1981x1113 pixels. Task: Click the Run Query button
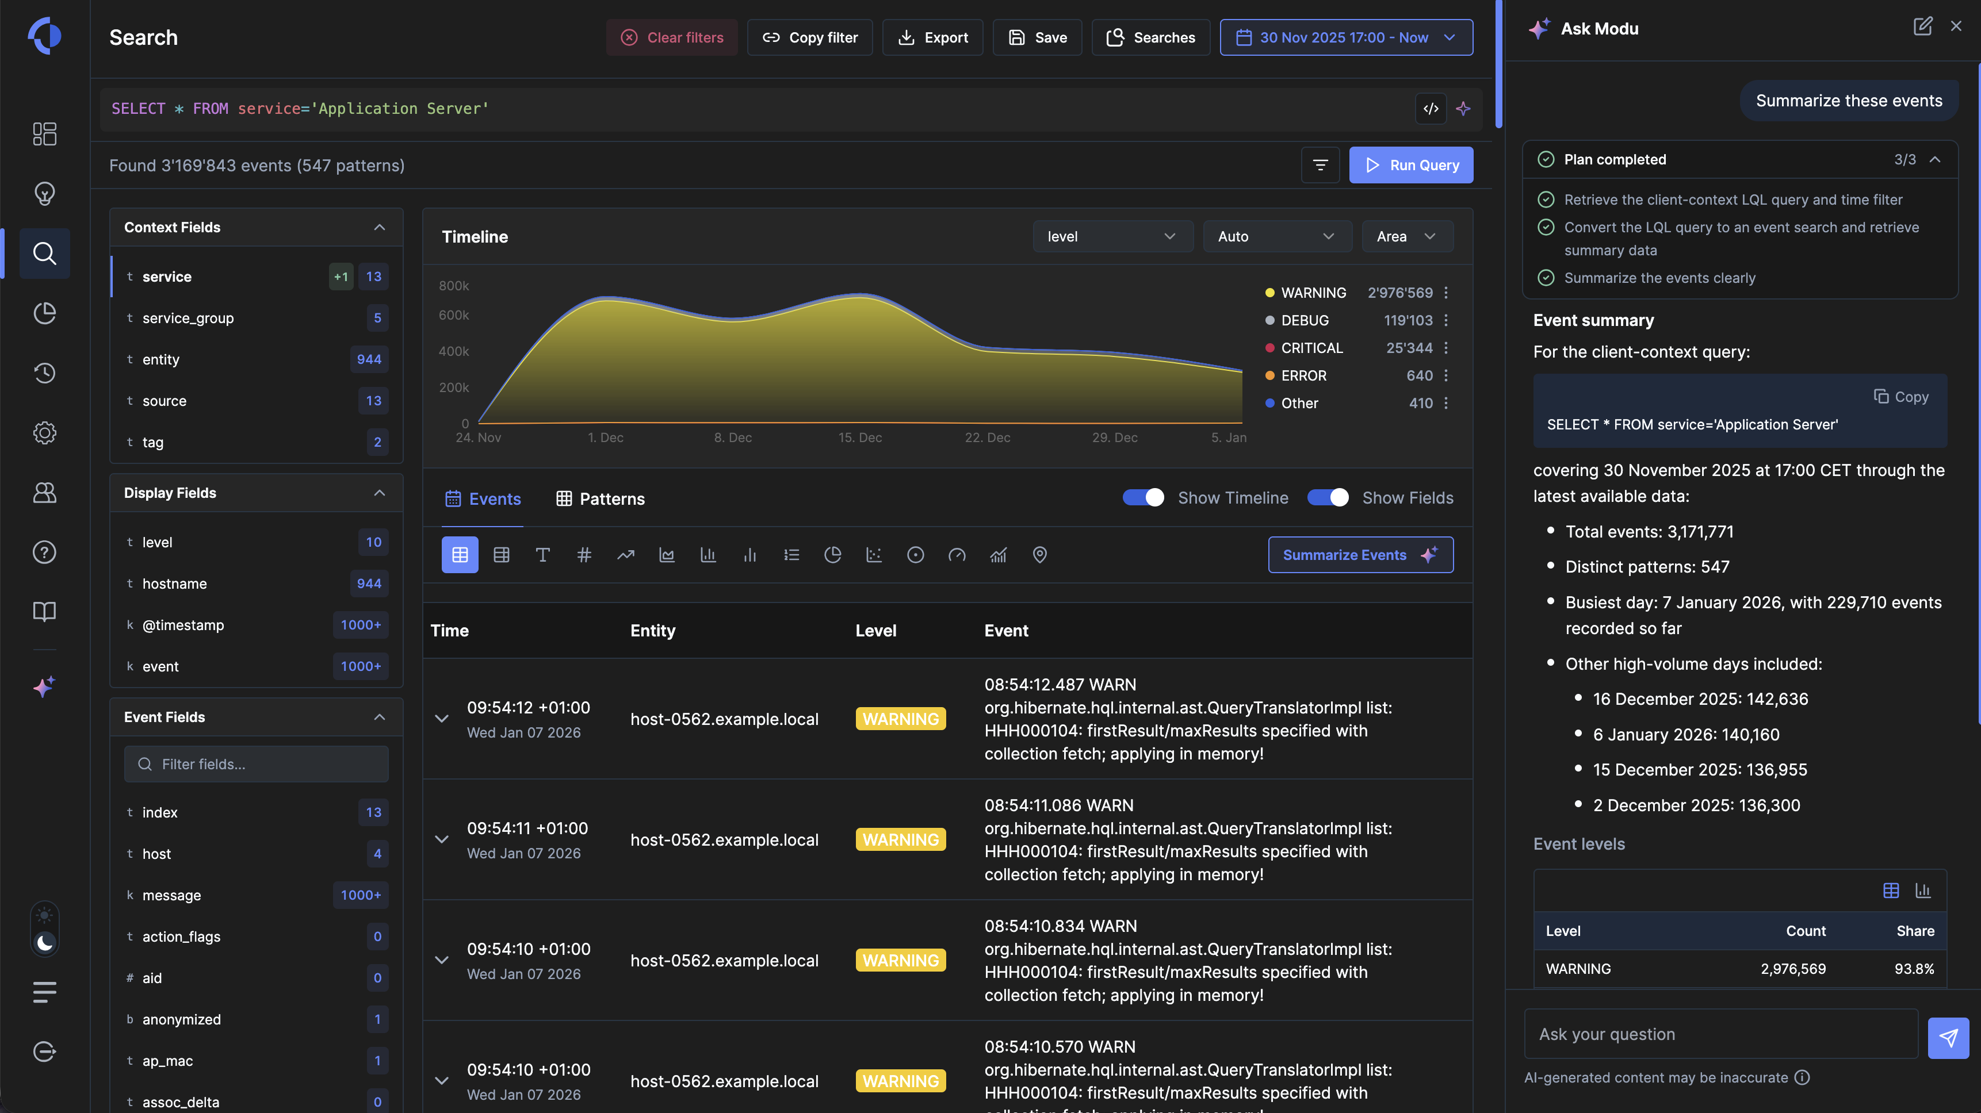click(1411, 165)
